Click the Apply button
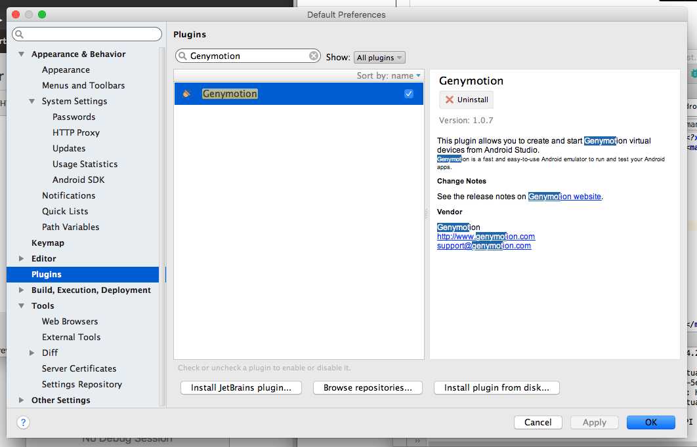 (595, 422)
